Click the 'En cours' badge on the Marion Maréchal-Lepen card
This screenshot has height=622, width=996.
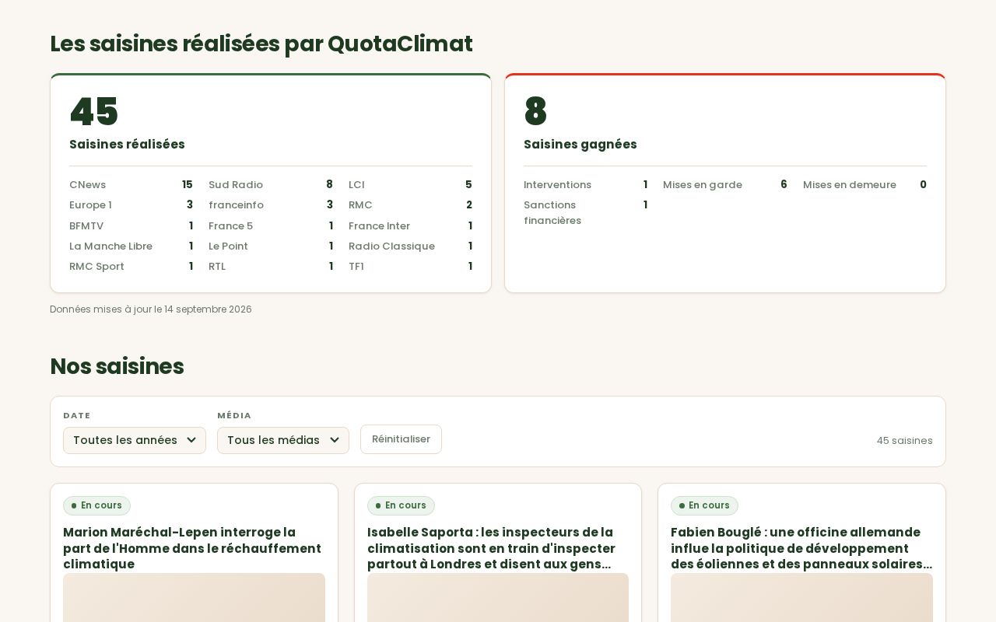tap(96, 505)
